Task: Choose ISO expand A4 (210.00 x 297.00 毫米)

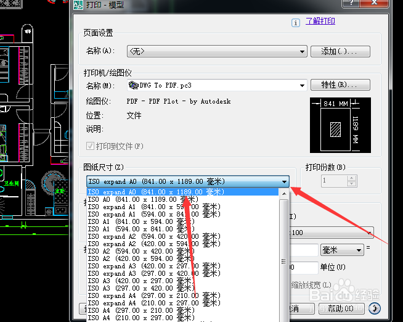Action: pos(183,303)
